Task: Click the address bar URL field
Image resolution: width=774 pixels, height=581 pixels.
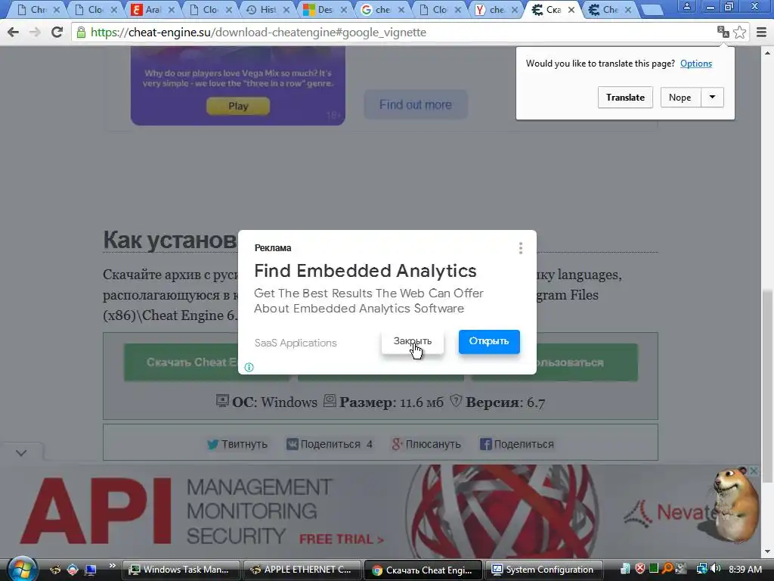Action: (x=392, y=33)
